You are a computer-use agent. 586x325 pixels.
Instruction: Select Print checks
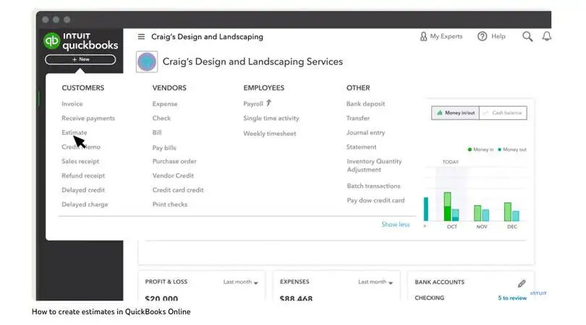pos(170,204)
